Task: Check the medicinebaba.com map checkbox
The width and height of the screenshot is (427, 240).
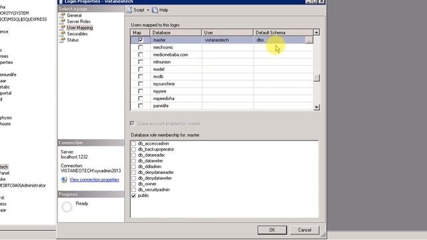Action: (x=141, y=55)
